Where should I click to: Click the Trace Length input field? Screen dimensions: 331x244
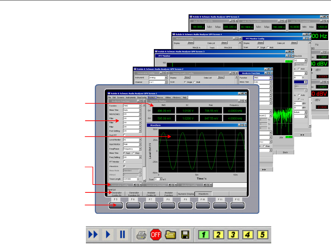click(x=130, y=179)
